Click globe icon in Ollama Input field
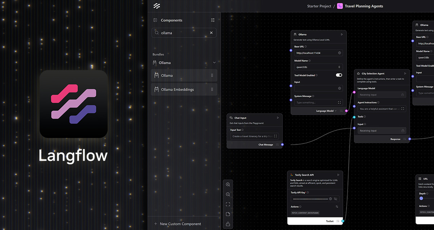Image resolution: width=434 pixels, height=230 pixels. [340, 88]
